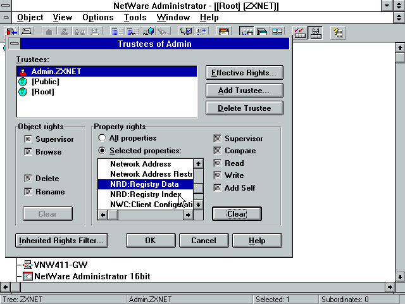Click the globe icon beside [Root]
This screenshot has height=304, width=405.
click(23, 92)
